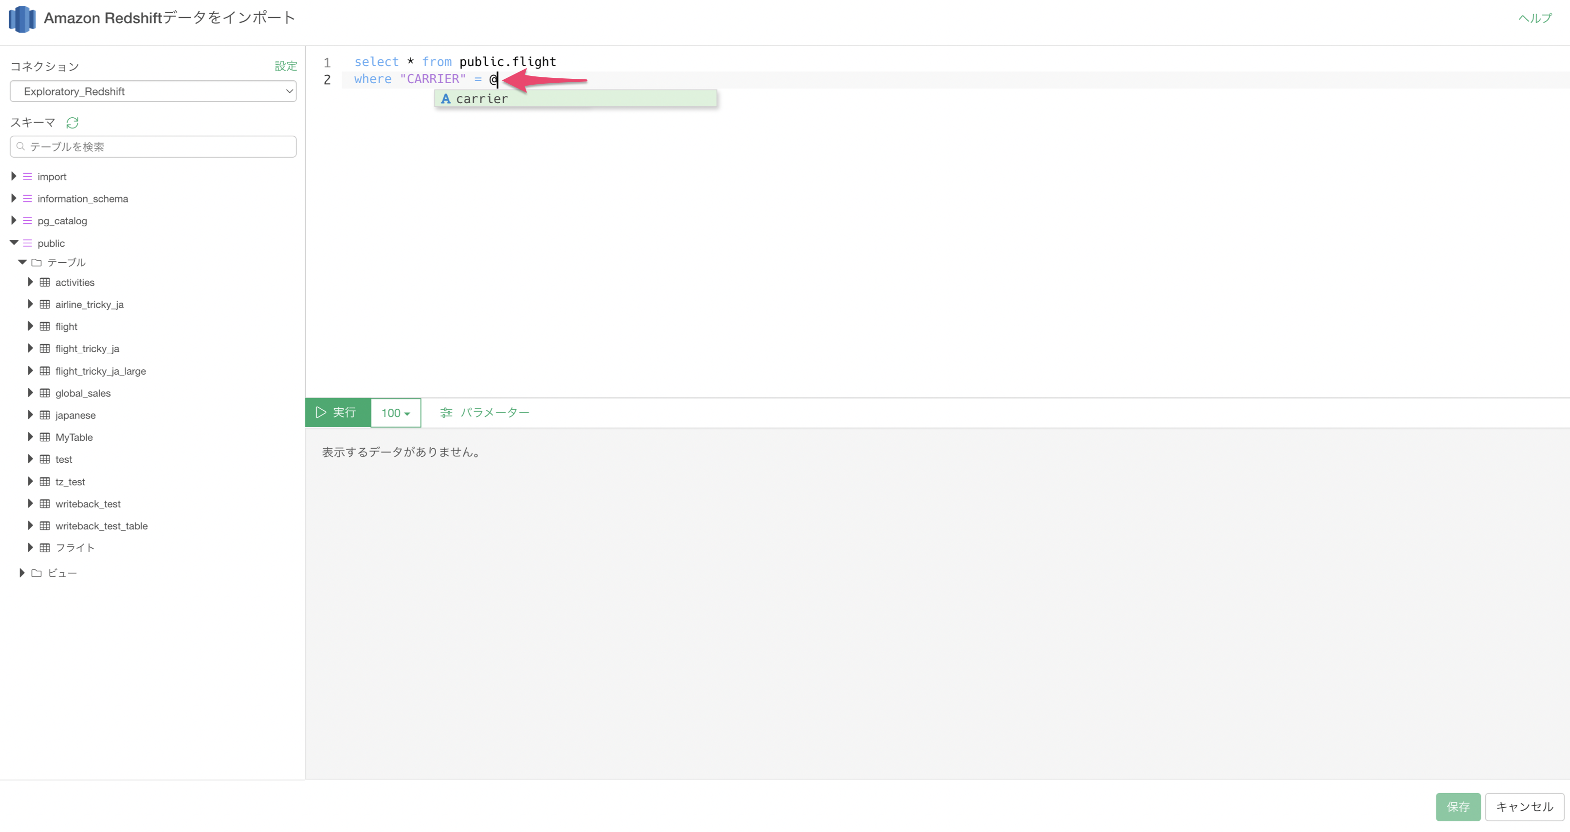Open connection 設定 link

click(x=286, y=66)
